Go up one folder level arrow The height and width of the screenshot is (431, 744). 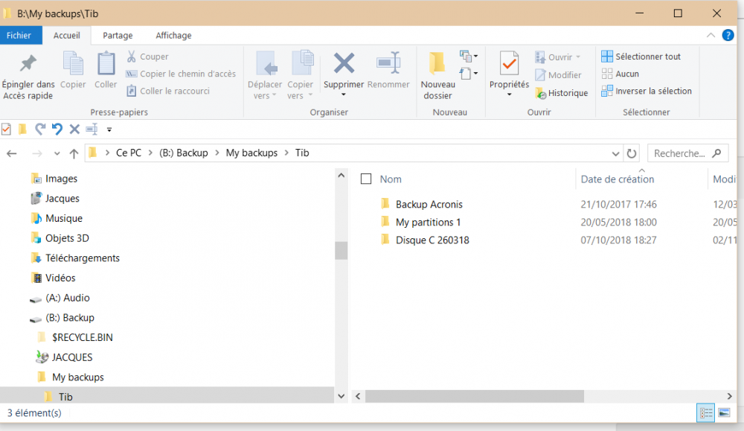(x=74, y=153)
